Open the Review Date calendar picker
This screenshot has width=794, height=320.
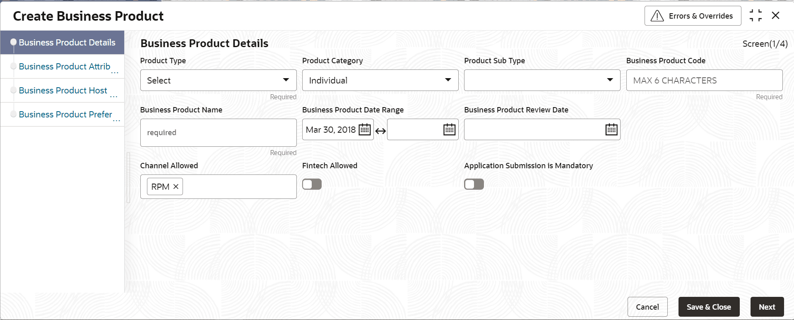click(611, 130)
